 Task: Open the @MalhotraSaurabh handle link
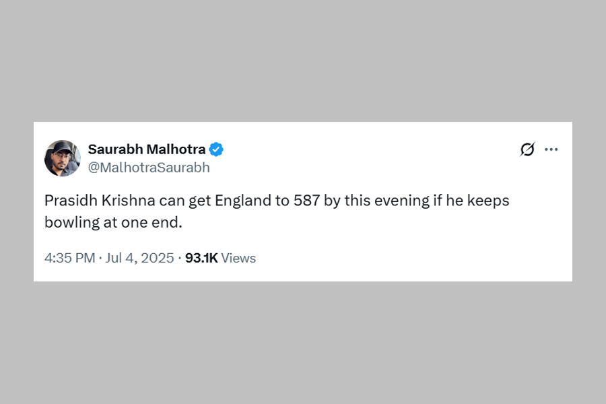click(149, 168)
